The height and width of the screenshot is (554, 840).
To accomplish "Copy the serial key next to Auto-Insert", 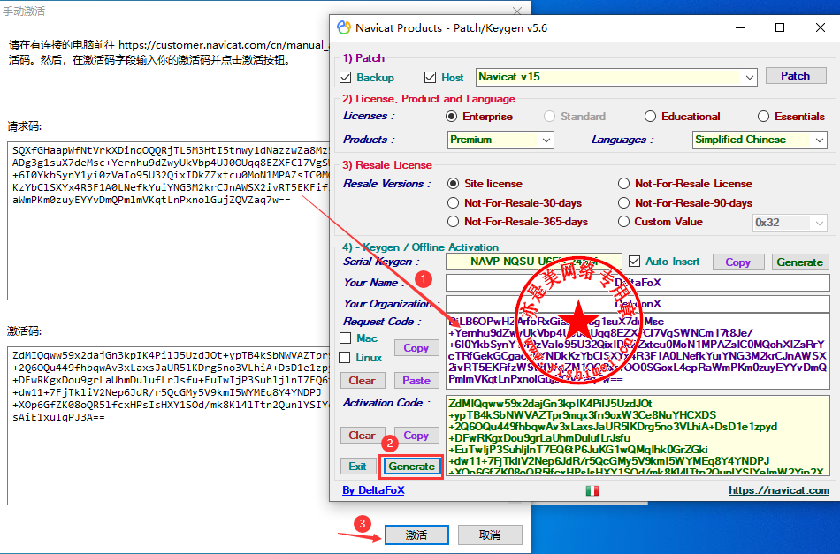I will pyautogui.click(x=737, y=262).
